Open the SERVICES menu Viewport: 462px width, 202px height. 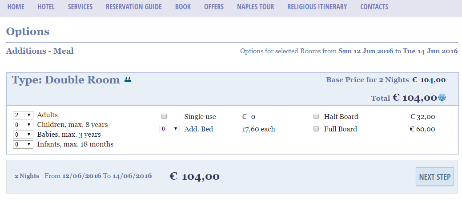coord(80,7)
